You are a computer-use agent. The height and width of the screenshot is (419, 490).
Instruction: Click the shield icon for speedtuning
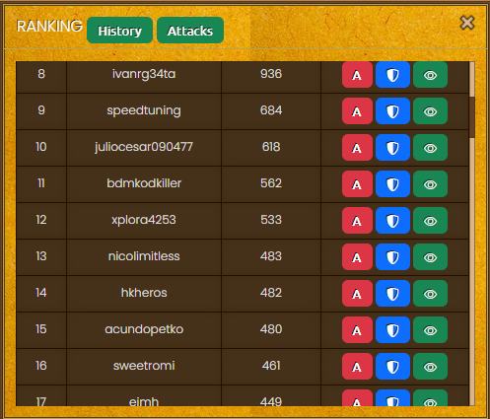[392, 111]
